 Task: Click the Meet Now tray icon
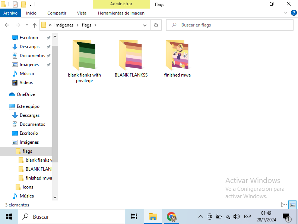point(210,217)
